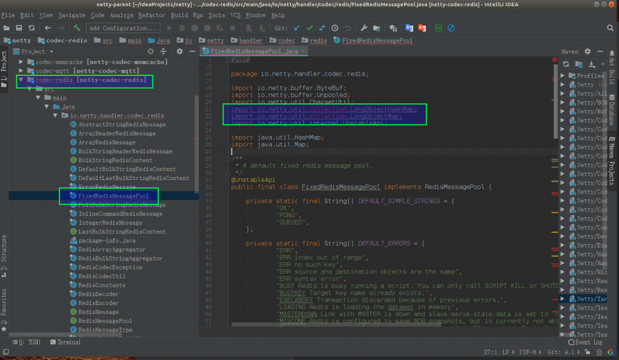Screen dimensions: 619x360
Task: Open Search Everywhere magnifier icon
Action: [x=610, y=27]
